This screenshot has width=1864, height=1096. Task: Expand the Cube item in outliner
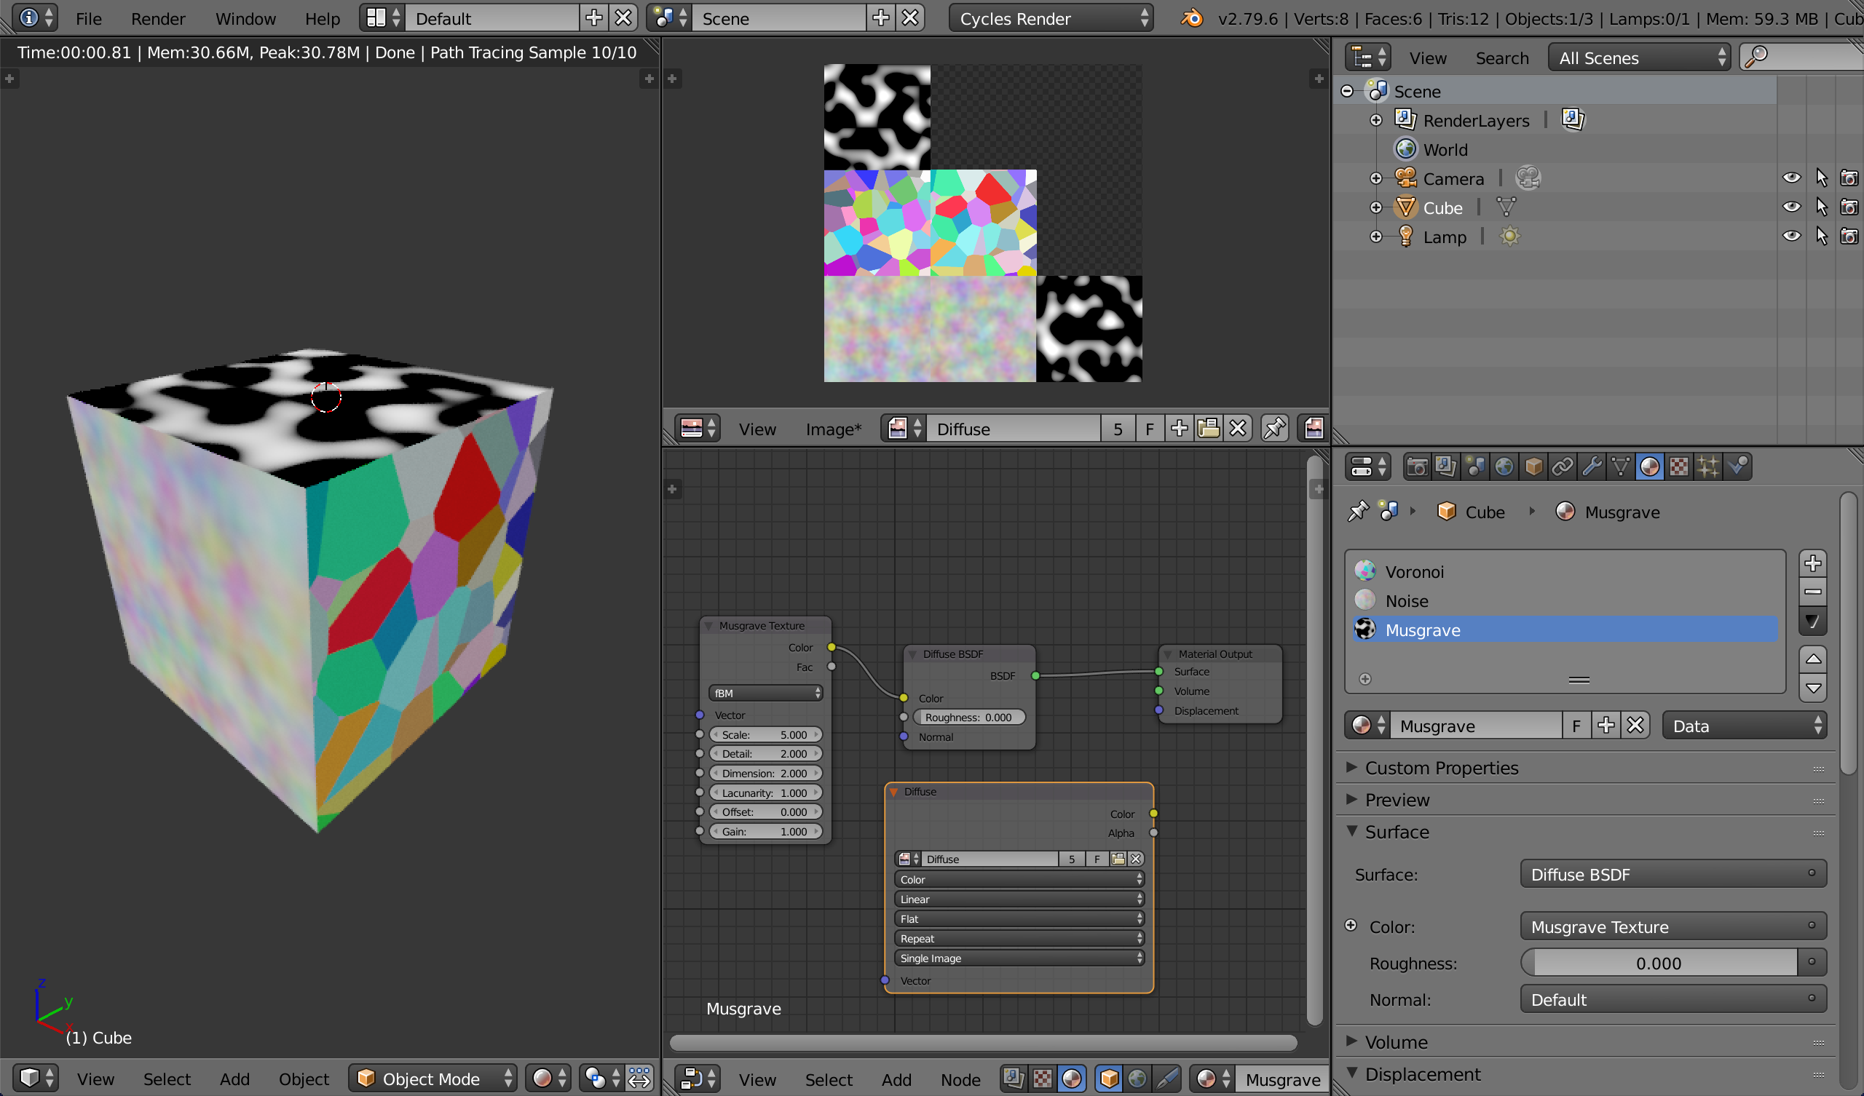point(1376,208)
